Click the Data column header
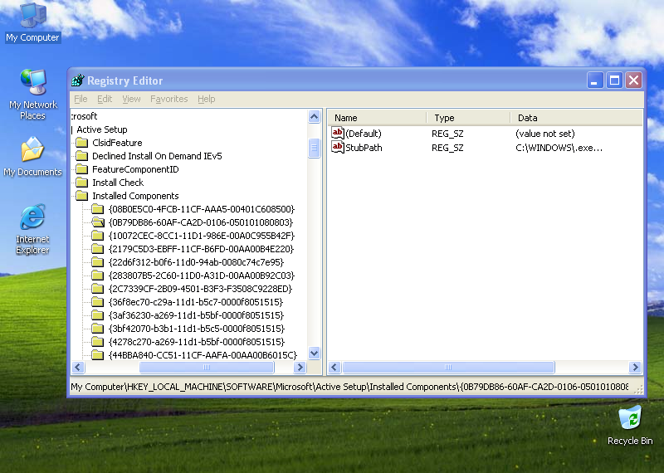Screen dimensions: 664x473 click(x=576, y=118)
